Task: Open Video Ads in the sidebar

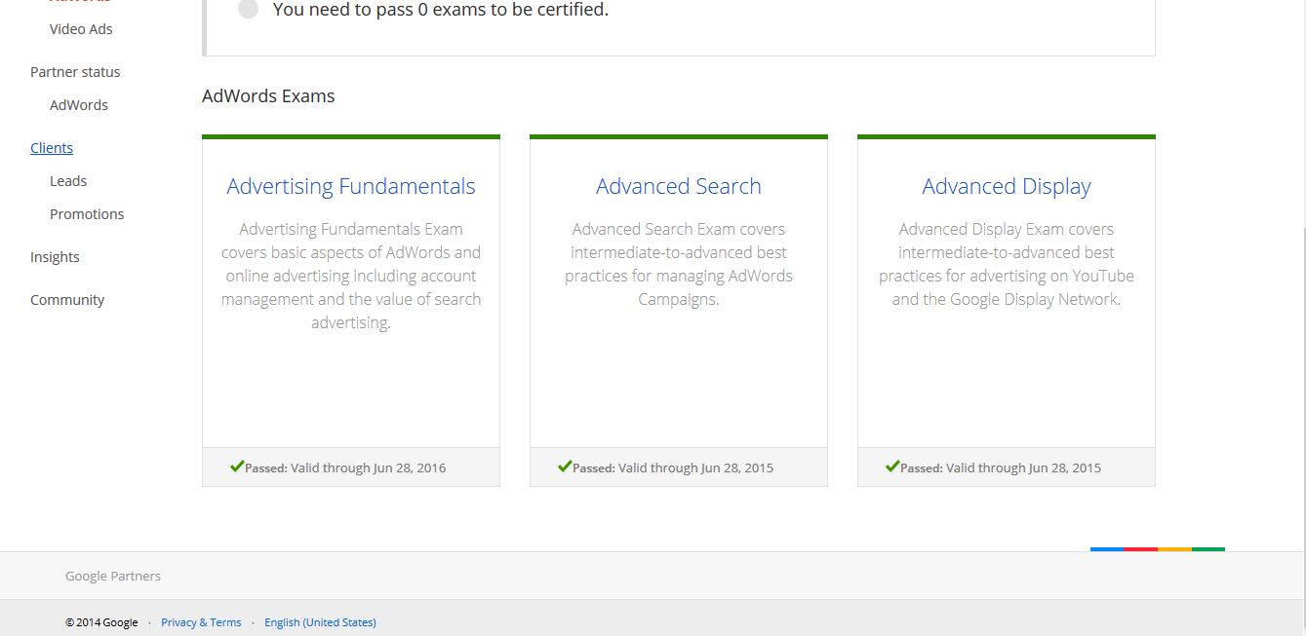Action: 81,29
